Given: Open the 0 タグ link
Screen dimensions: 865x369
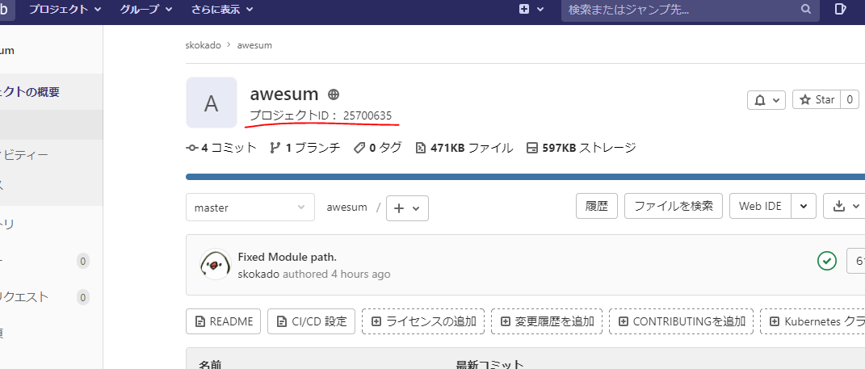Looking at the screenshot, I should click(377, 147).
